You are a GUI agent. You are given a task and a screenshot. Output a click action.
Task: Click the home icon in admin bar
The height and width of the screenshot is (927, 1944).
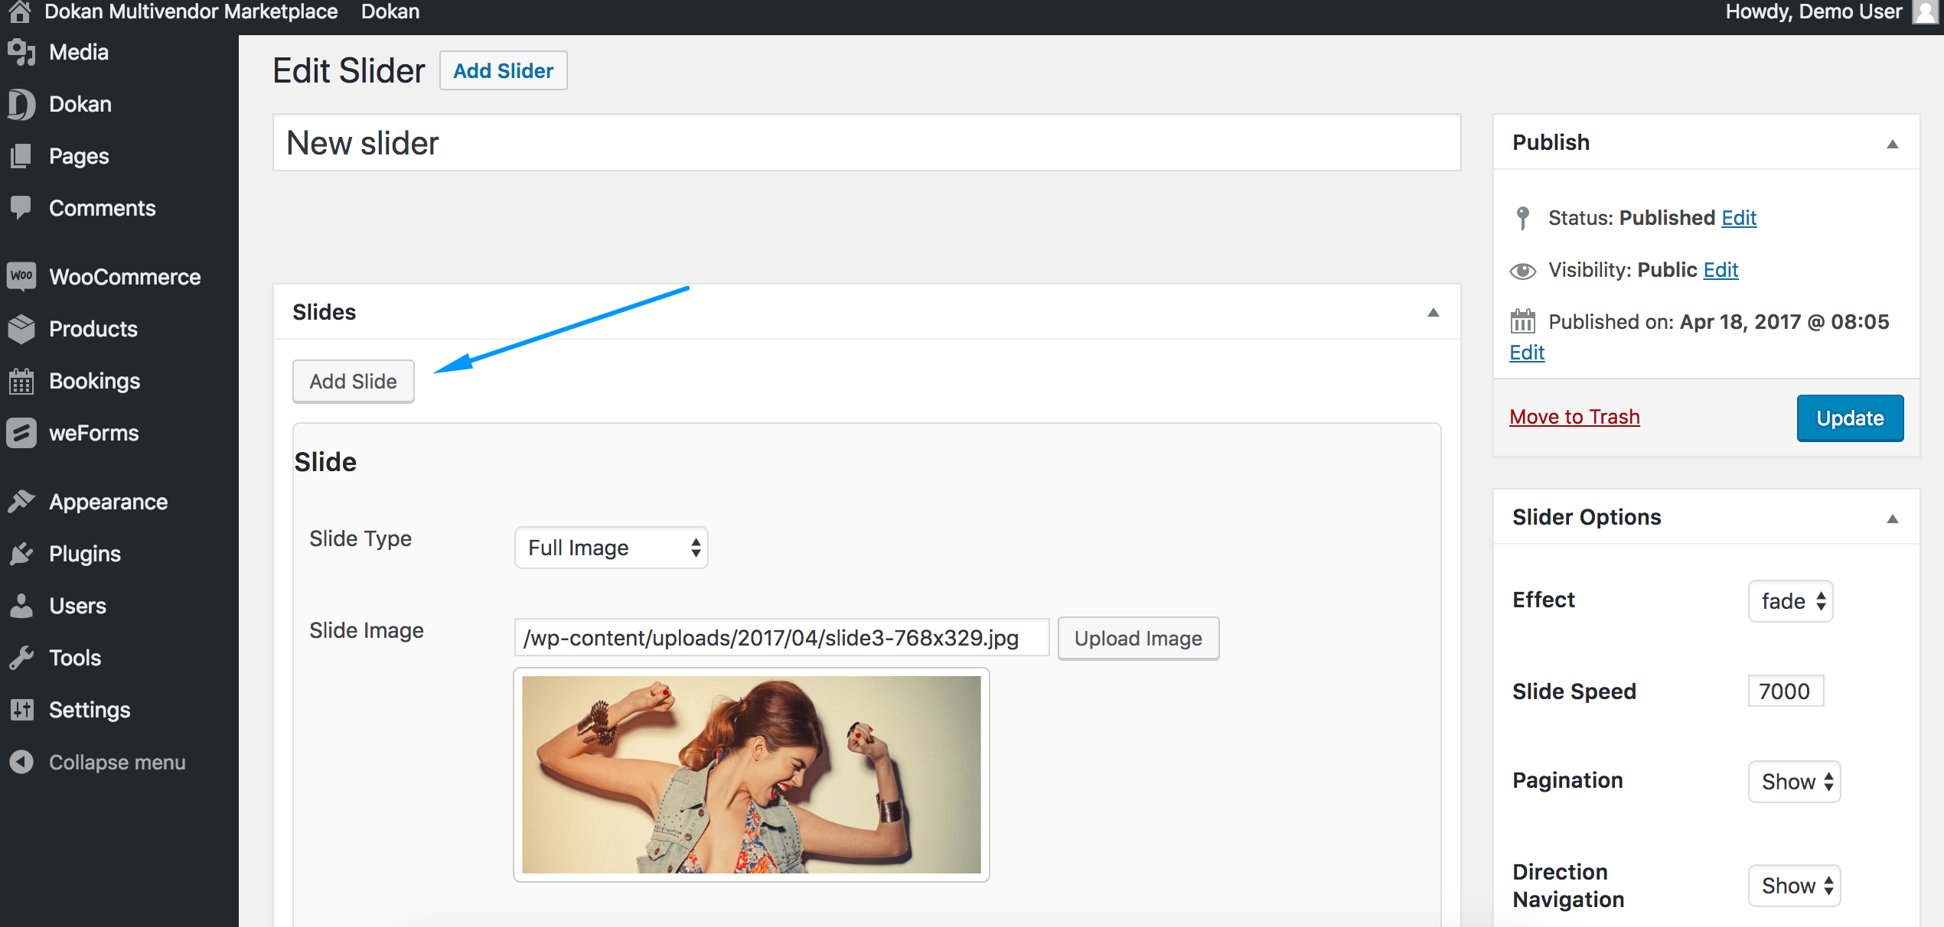(20, 11)
